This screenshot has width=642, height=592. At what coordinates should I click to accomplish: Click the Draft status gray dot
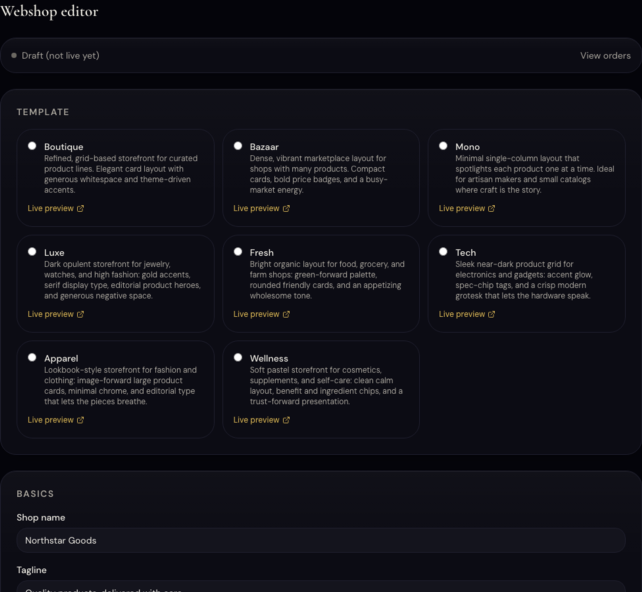(x=14, y=56)
